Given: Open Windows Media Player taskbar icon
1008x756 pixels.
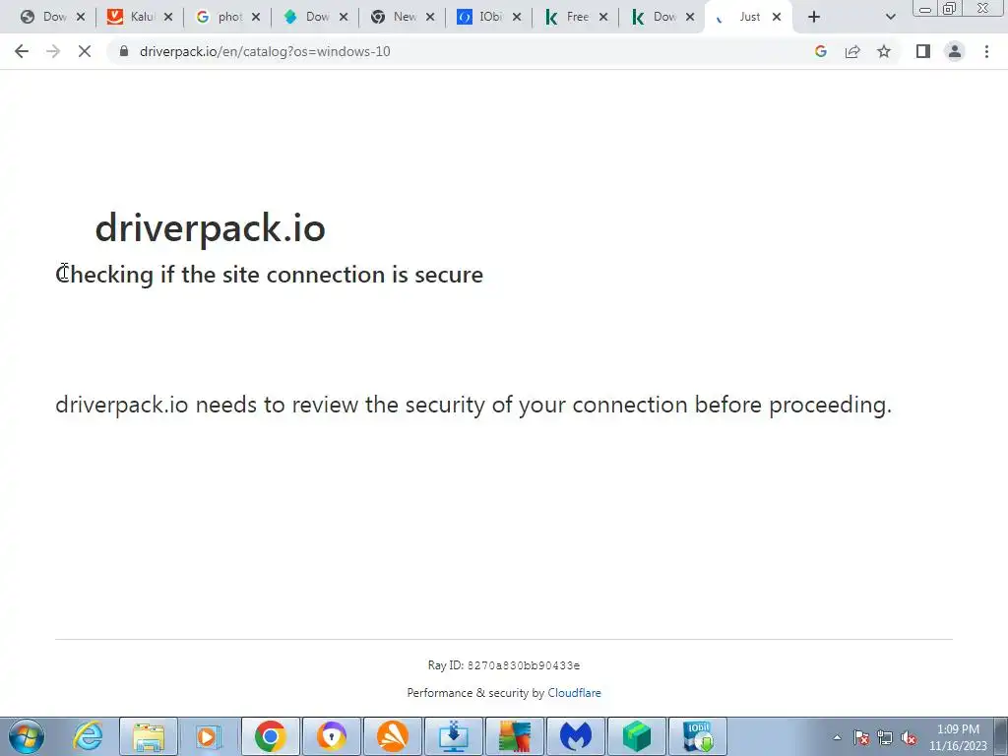Looking at the screenshot, I should coord(209,736).
